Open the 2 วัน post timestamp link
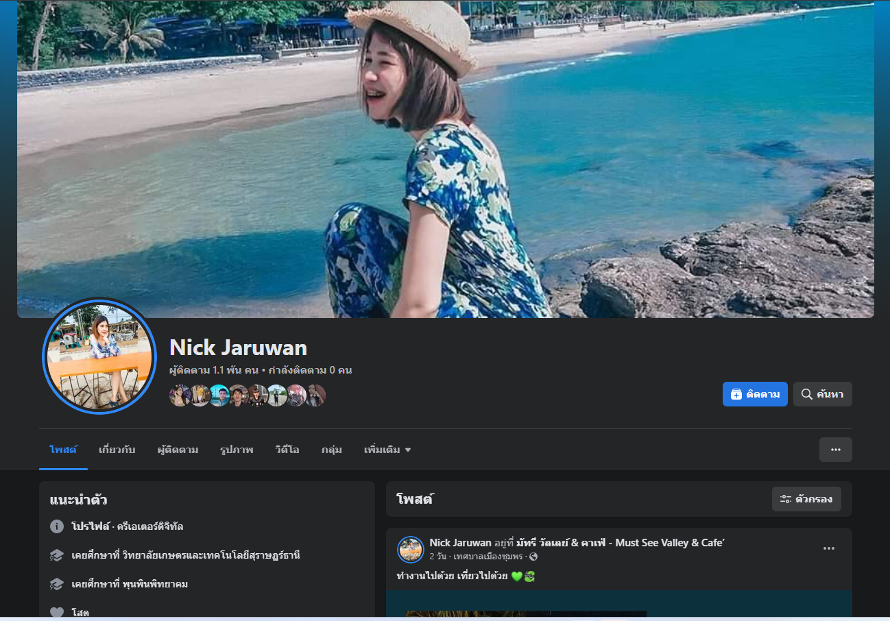This screenshot has width=890, height=621. pos(439,557)
